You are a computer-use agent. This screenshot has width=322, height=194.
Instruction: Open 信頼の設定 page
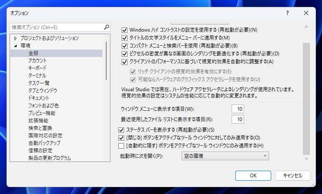coord(40,150)
